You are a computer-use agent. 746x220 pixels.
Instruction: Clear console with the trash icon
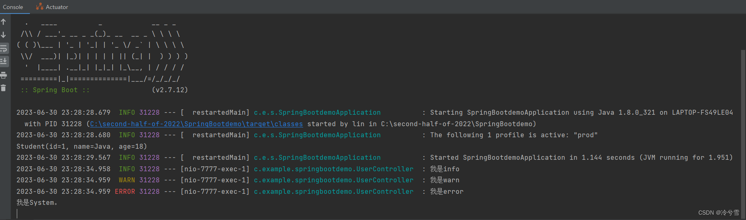(4, 88)
